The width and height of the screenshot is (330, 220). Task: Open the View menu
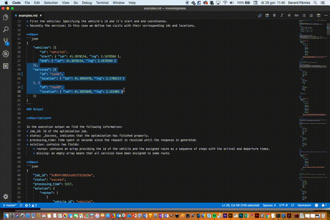click(66, 3)
